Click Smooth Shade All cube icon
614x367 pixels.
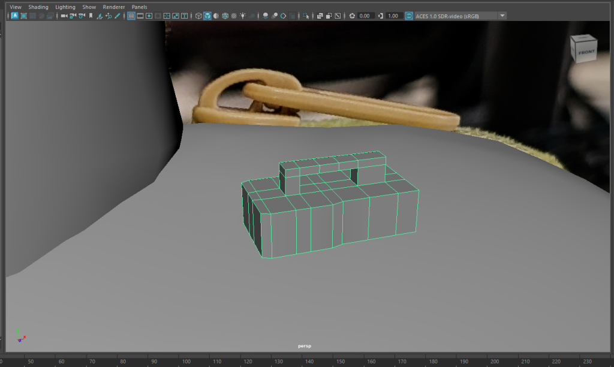pyautogui.click(x=207, y=16)
